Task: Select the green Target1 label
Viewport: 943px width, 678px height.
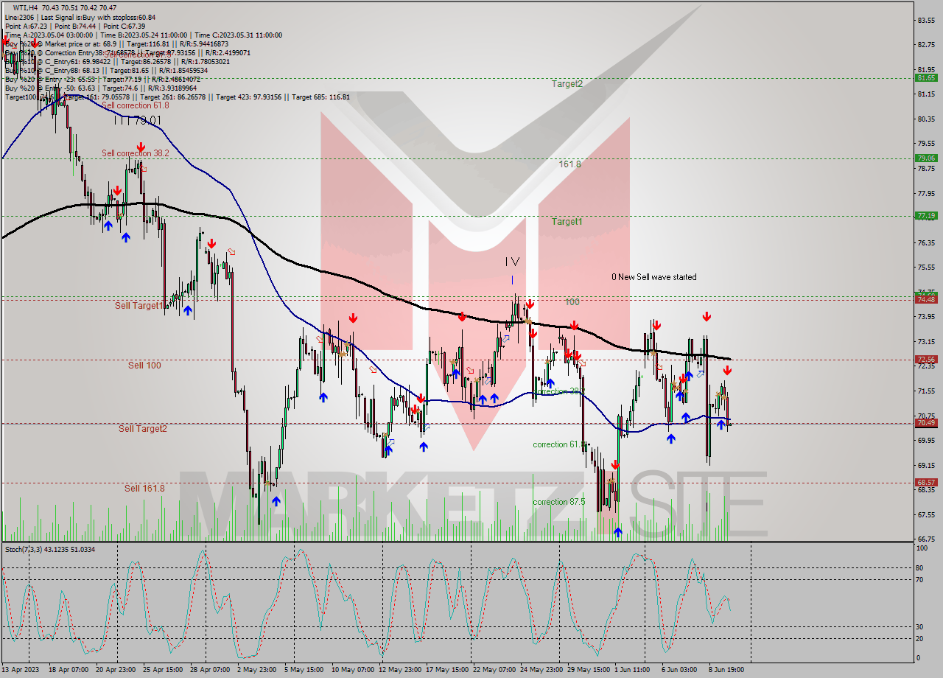Action: pyautogui.click(x=567, y=222)
